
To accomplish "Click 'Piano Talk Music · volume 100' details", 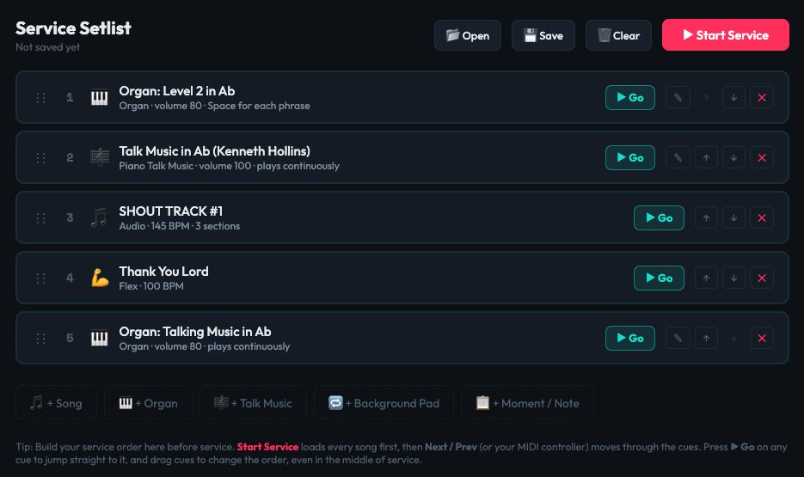I will [x=185, y=166].
